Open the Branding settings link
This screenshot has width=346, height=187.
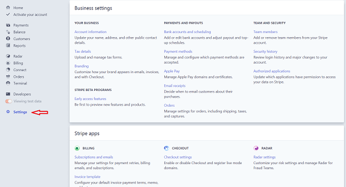81,66
